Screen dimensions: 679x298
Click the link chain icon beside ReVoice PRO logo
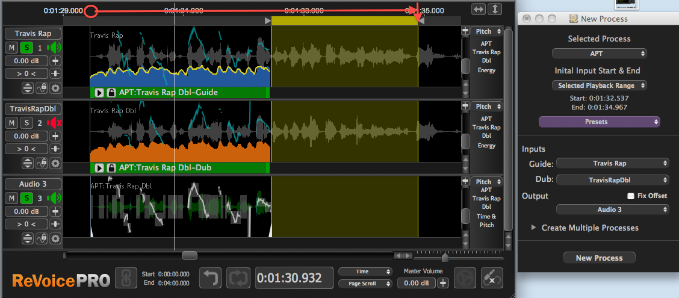125,279
